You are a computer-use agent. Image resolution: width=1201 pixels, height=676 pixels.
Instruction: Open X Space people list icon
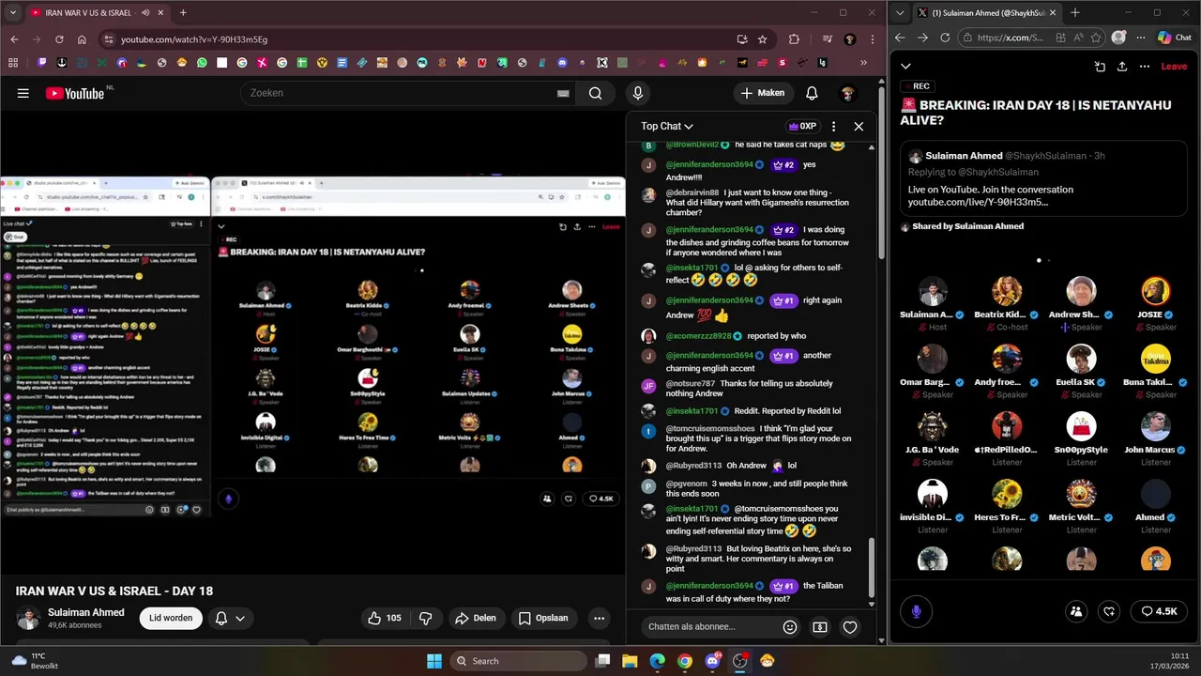coord(1076,611)
